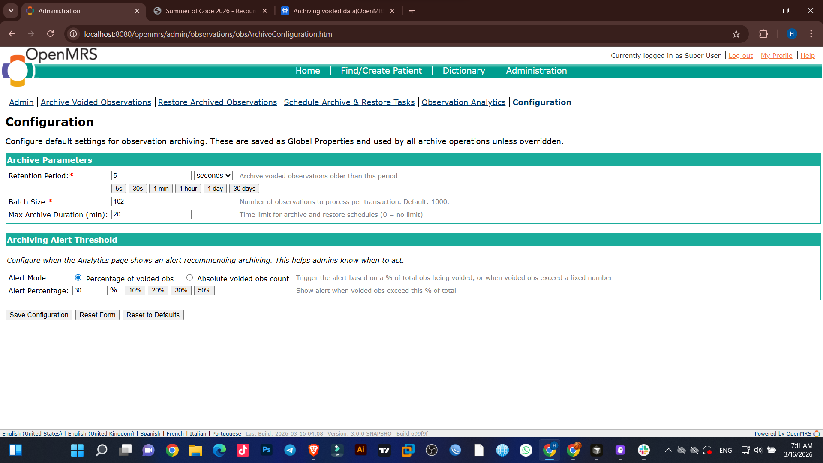Viewport: 823px width, 463px height.
Task: Open the Chrome three-dot menu
Action: (811, 34)
